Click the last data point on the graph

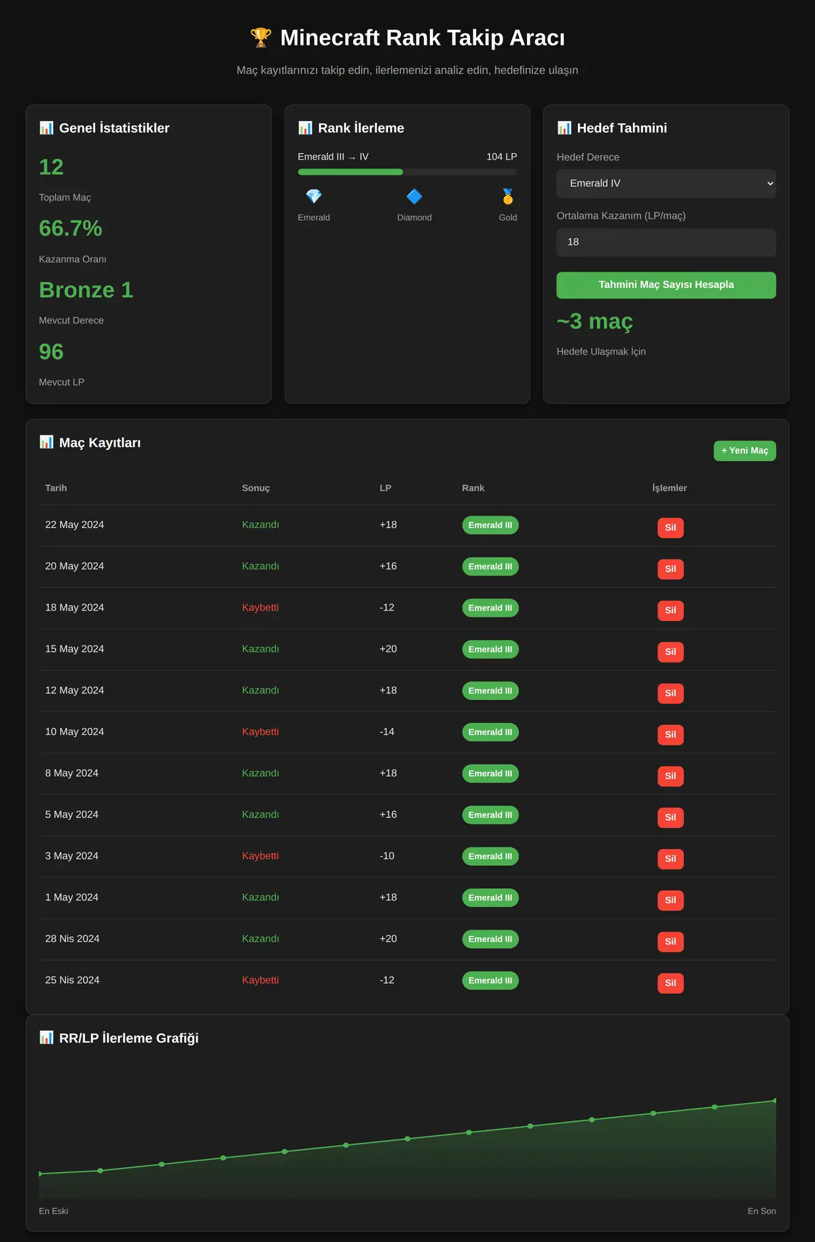point(775,1101)
